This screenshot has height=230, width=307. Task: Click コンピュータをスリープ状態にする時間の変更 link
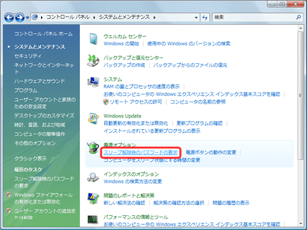click(x=152, y=160)
